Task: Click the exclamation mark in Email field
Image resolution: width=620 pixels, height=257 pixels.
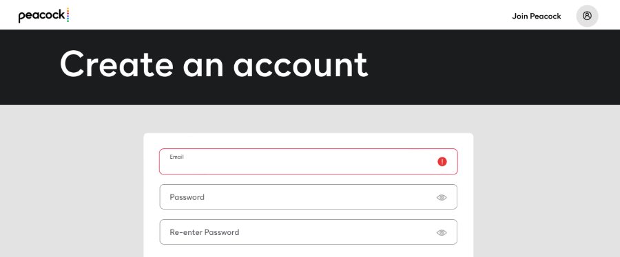Action: pos(442,161)
